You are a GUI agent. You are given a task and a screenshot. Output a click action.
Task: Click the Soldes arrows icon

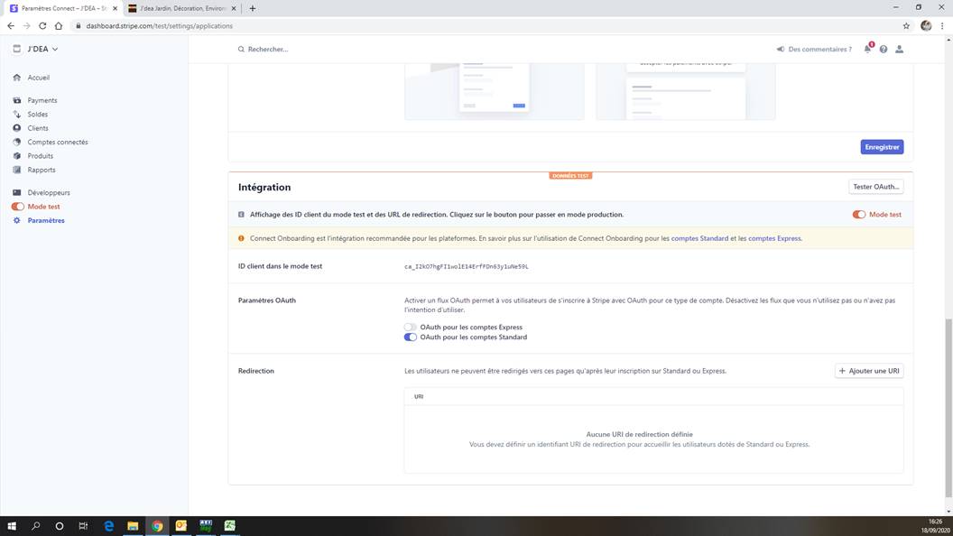tap(17, 115)
